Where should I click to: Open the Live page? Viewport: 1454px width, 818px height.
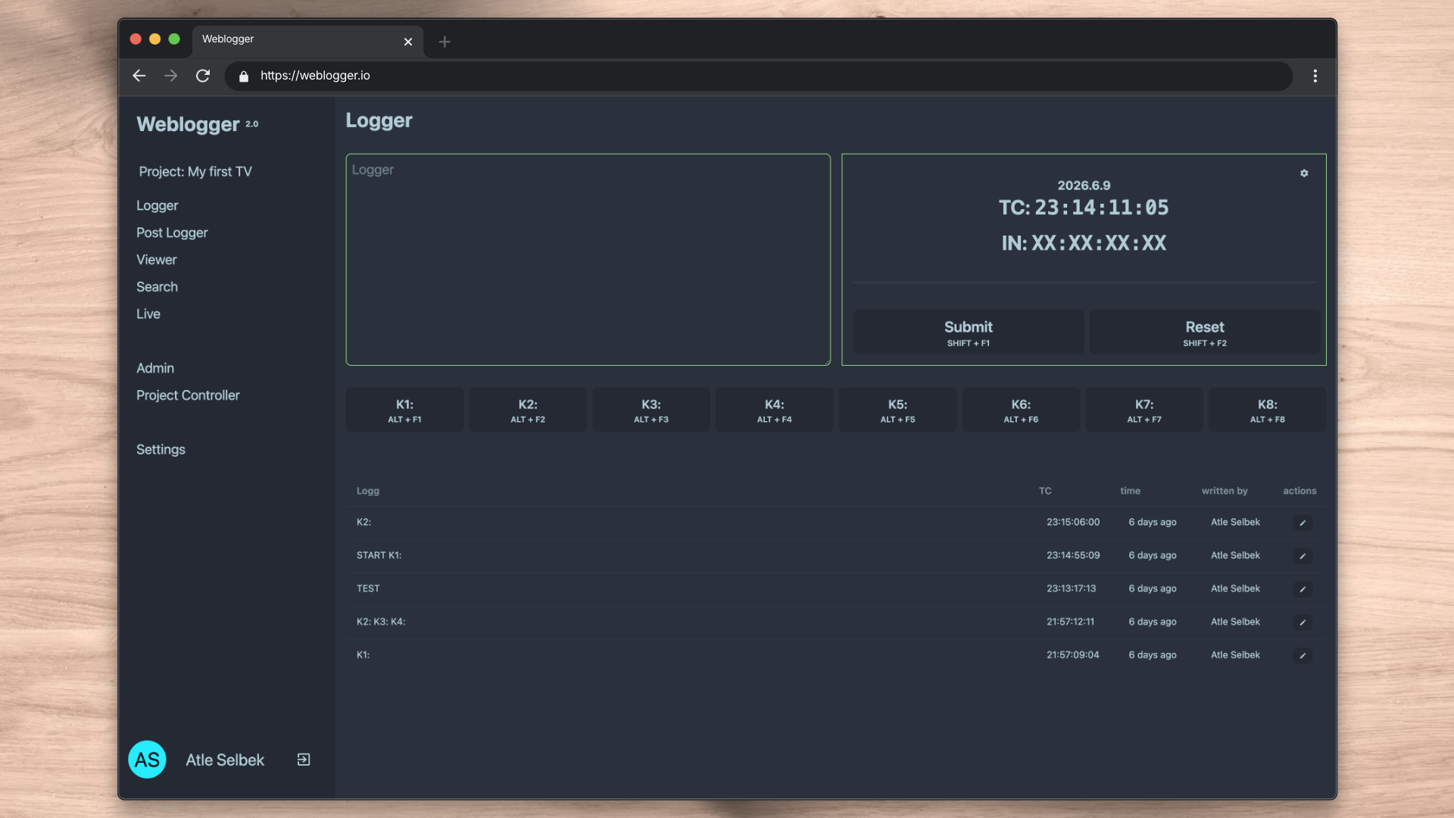148,314
